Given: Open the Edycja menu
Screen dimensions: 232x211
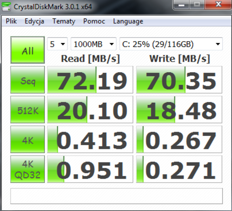Looking at the screenshot, I should (x=35, y=21).
